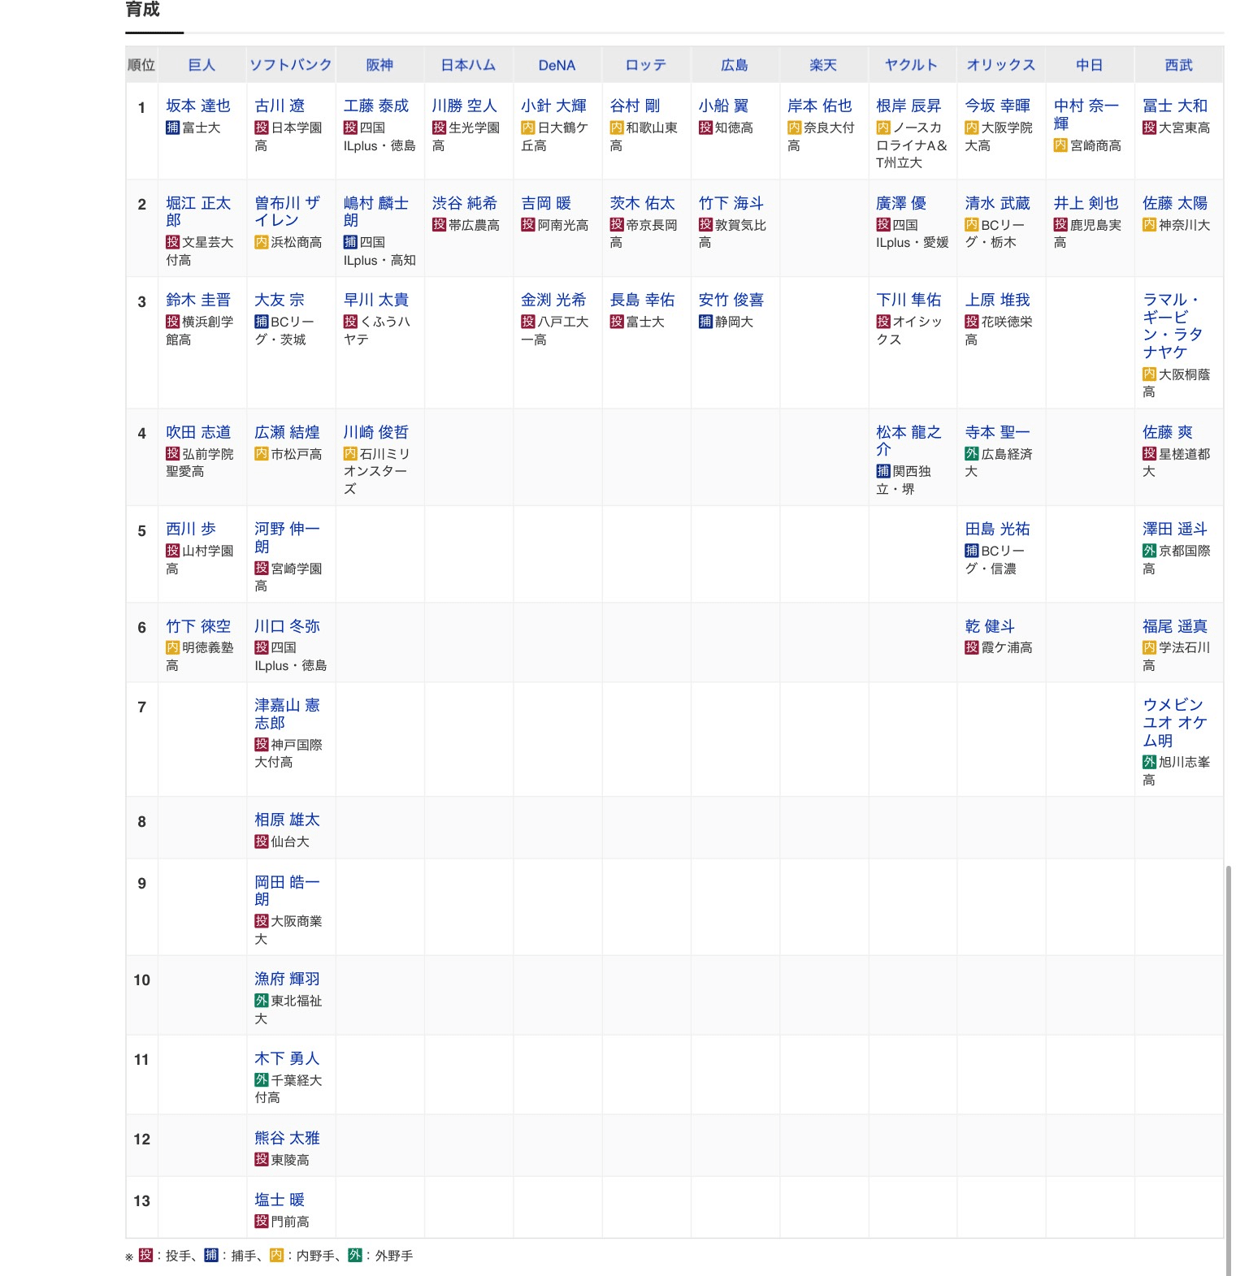
Task: Open player 冨士 大和 profile
Action: [1175, 106]
